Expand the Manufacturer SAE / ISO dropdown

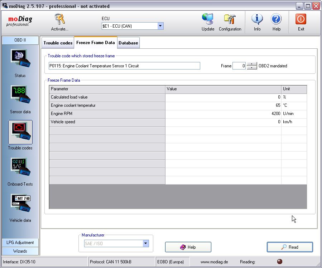145,244
